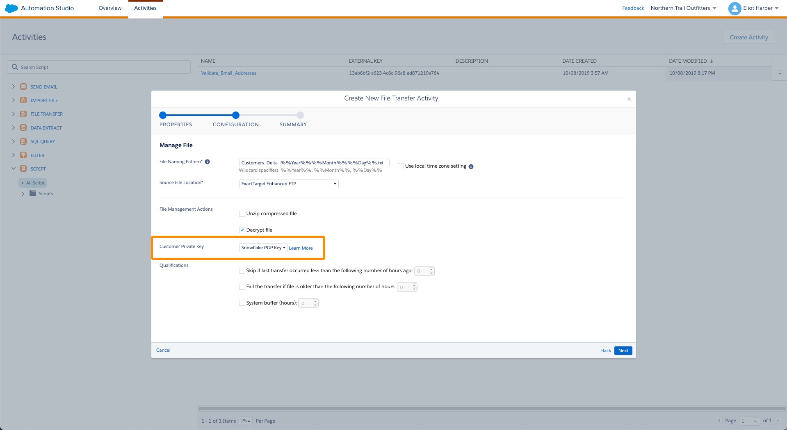The image size is (787, 430).
Task: Go to the Configuration wizard step
Action: [235, 115]
